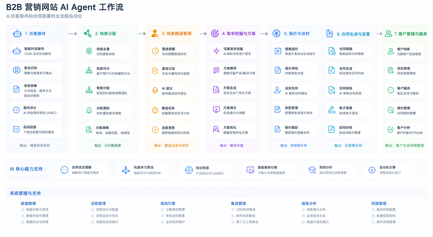Viewport: 433px width, 237px height.
Task: Click the brain icon in 知识图谱 card
Action: point(189,170)
